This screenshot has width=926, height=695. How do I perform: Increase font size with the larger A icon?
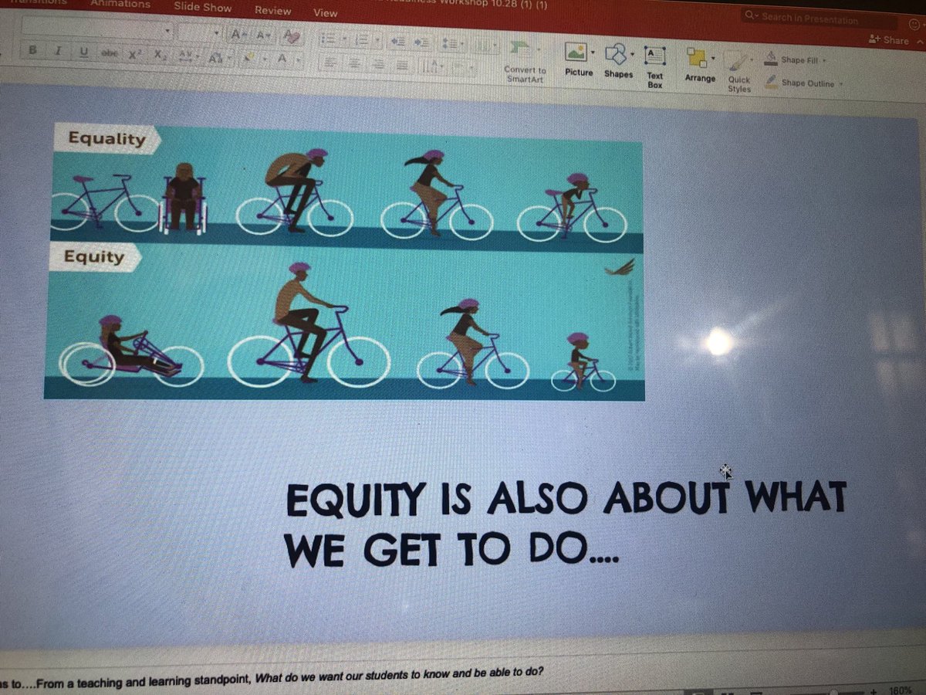pos(238,35)
